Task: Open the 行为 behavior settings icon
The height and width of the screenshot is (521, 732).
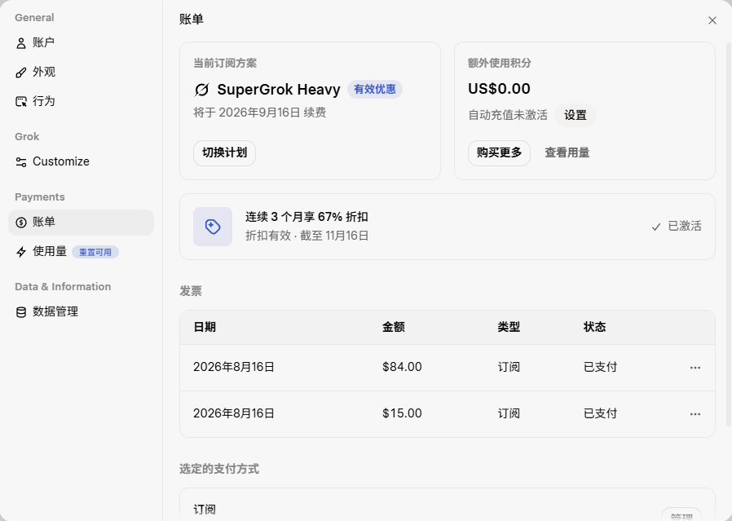Action: (21, 101)
